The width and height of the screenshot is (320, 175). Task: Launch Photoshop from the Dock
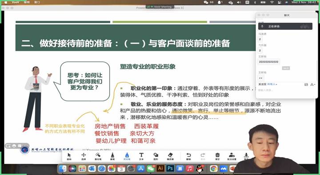170,168
